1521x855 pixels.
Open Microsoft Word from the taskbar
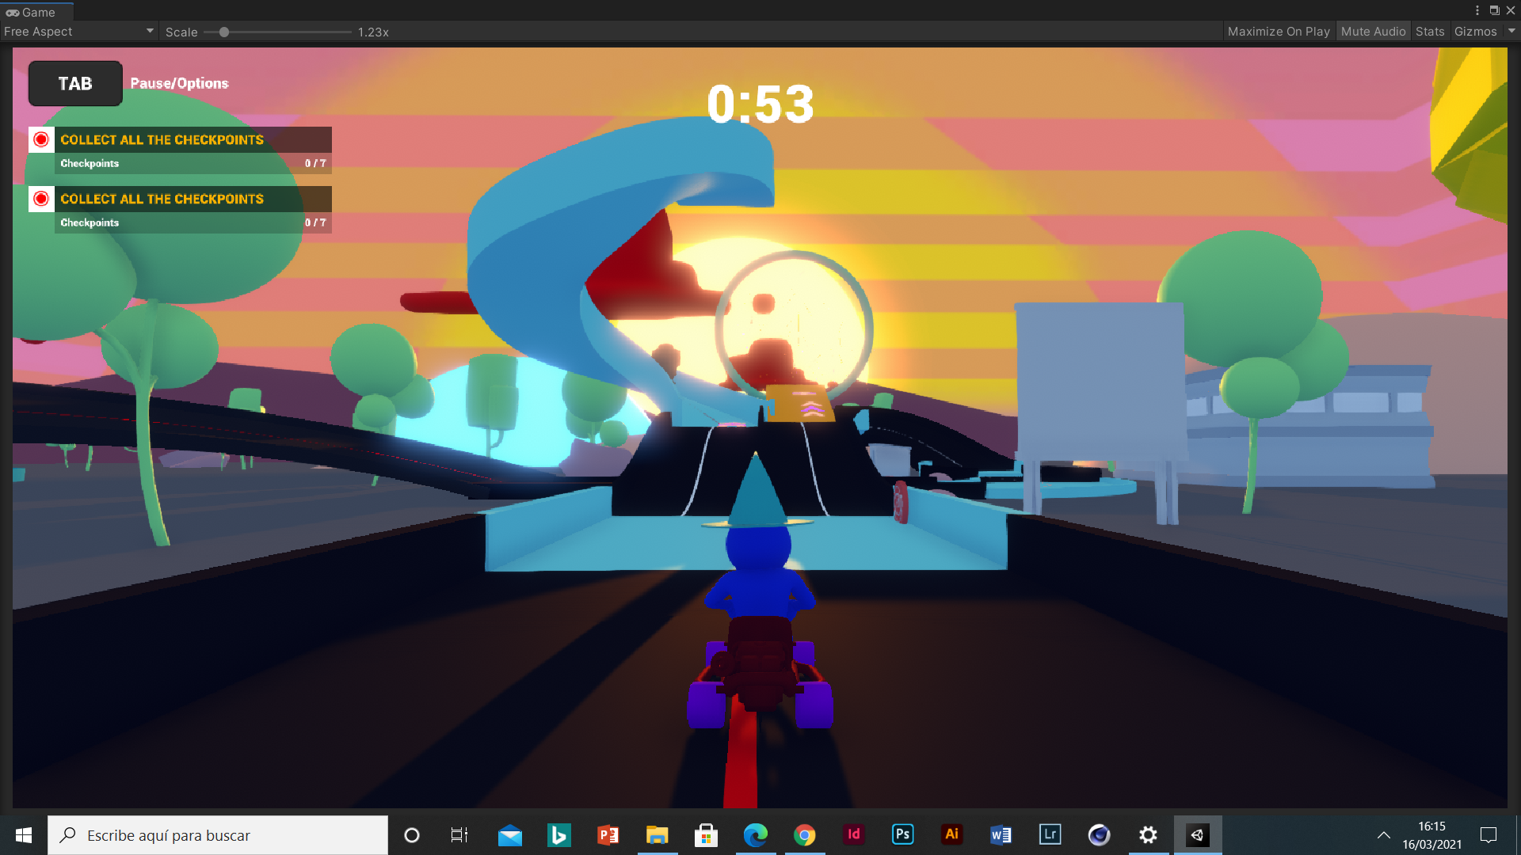(1001, 834)
